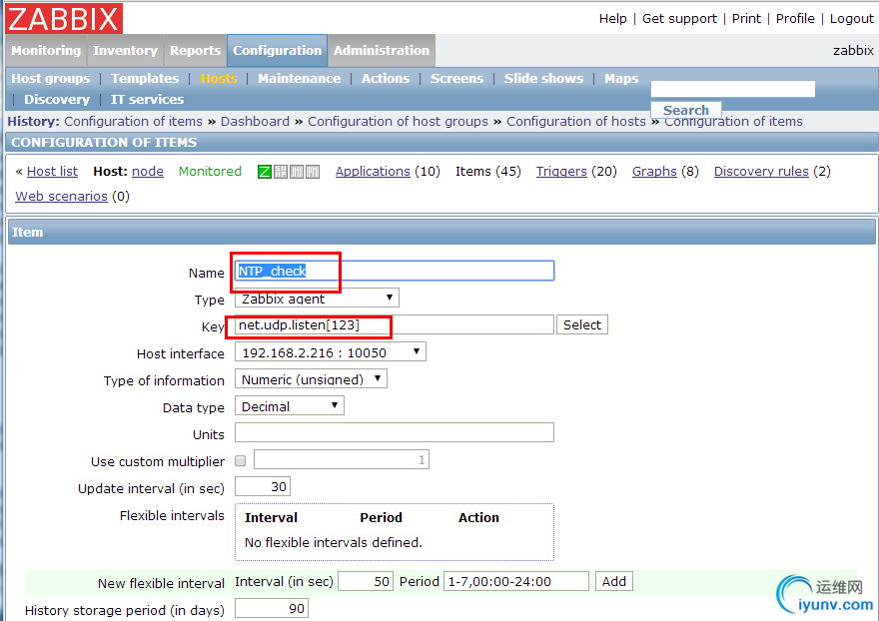
Task: Open Web scenarios link
Action: tap(61, 196)
